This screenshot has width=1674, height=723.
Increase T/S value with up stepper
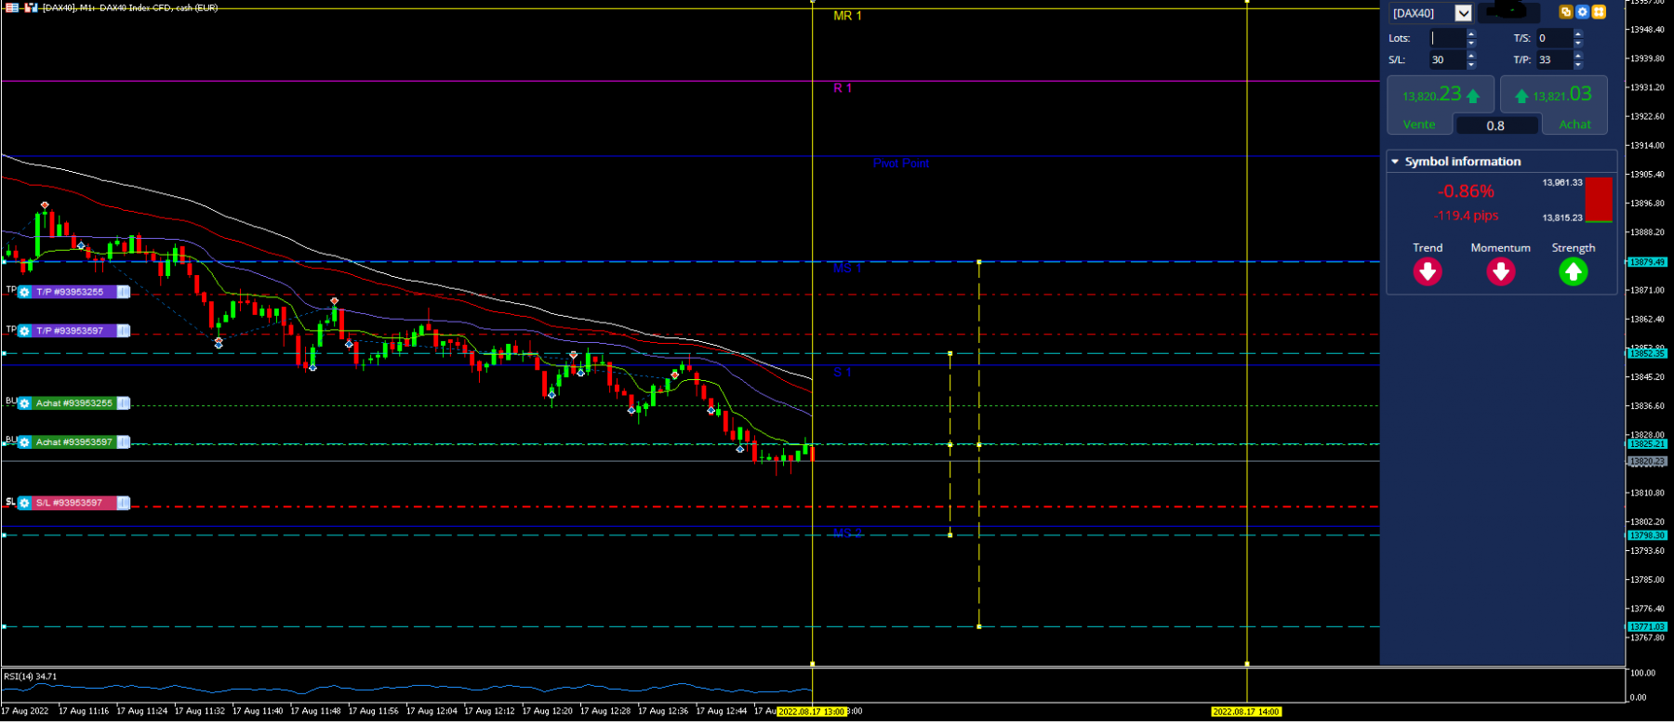[1578, 33]
